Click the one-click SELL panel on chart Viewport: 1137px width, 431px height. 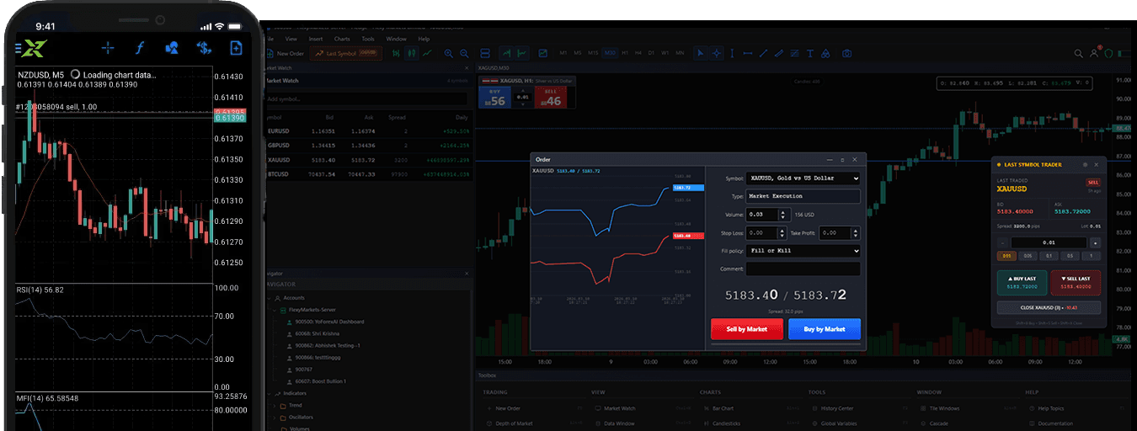tap(551, 96)
